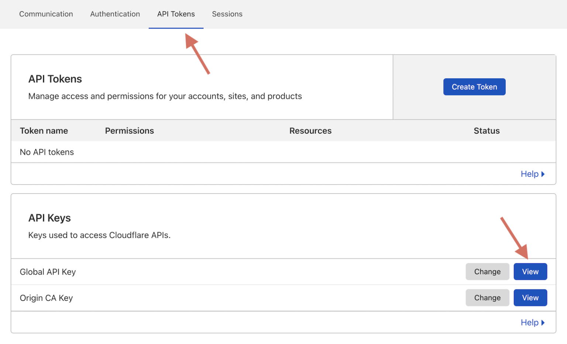567x344 pixels.
Task: View the Origin CA Key
Action: pyautogui.click(x=530, y=297)
